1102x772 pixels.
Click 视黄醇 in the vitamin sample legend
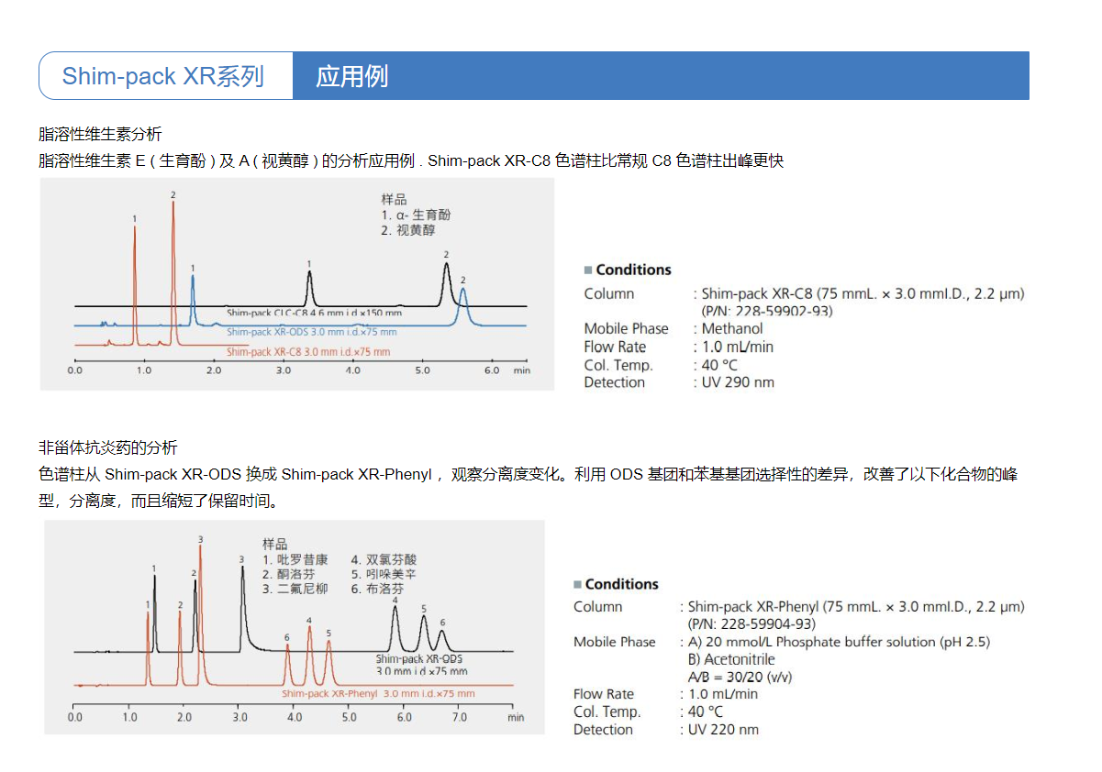[415, 231]
